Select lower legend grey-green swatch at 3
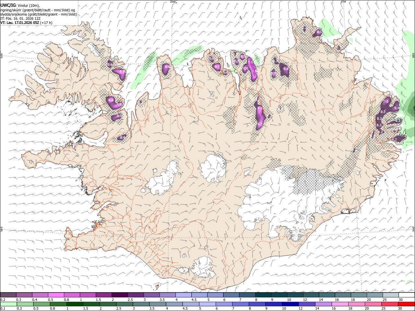The height and width of the screenshot is (311, 415). 141,304
